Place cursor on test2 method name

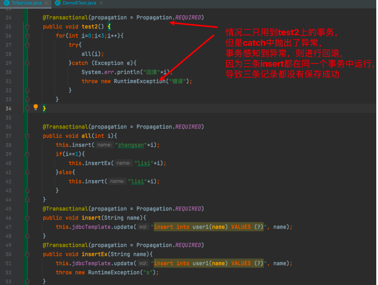89,27
